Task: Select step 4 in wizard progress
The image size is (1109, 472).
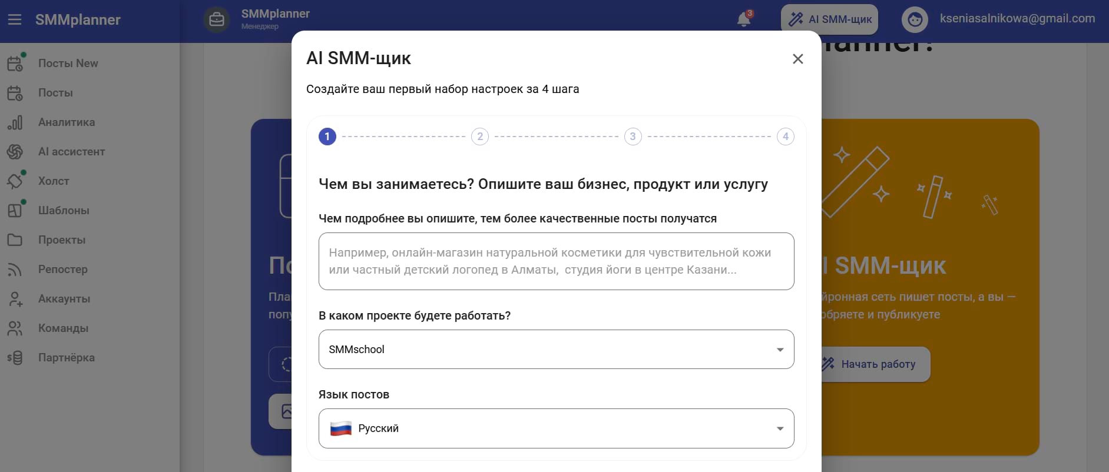Action: coord(786,137)
